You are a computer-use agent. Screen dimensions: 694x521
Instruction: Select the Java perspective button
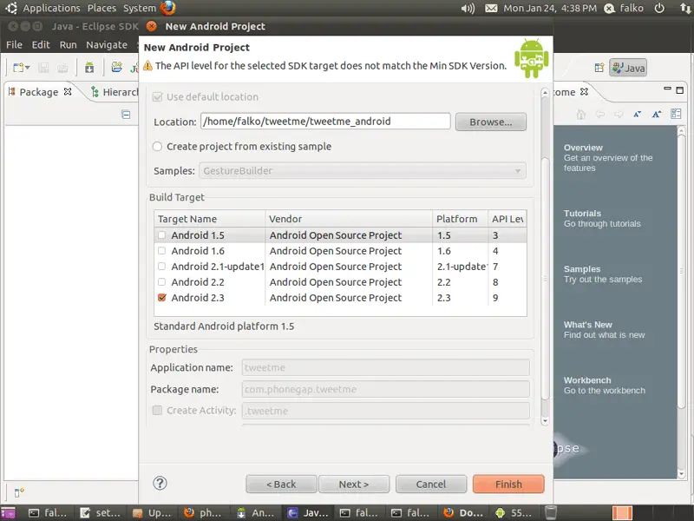pos(628,68)
